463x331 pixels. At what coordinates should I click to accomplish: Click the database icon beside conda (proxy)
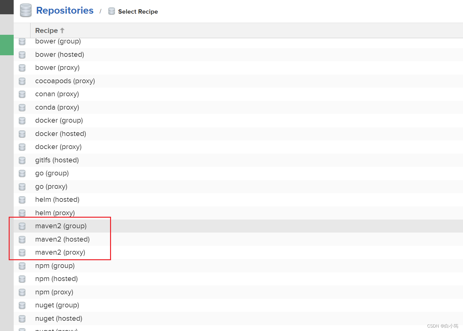tap(22, 108)
